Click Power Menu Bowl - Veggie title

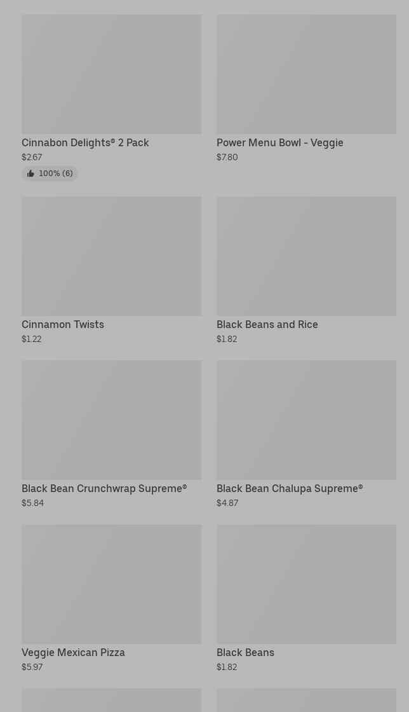(279, 143)
